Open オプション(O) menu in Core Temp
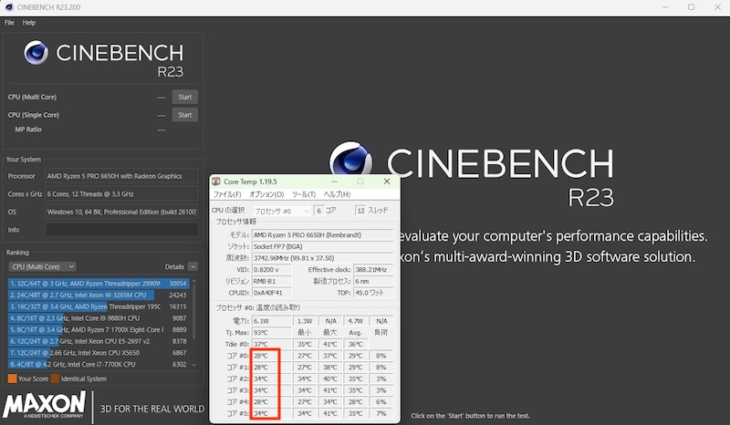 tap(266, 194)
